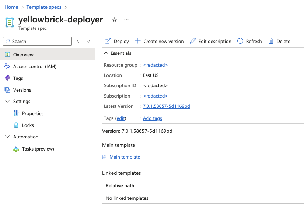This screenshot has height=223, width=304.
Task: Open Latest Version 7.0.1.58657-5d1169bd link
Action: [166, 106]
